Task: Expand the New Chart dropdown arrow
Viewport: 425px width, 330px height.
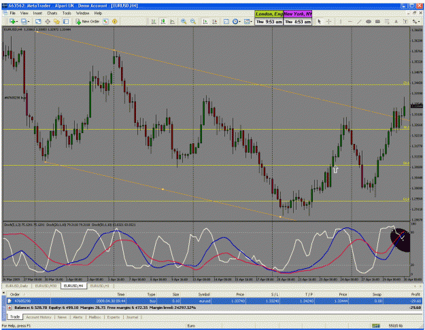Action: point(17,22)
